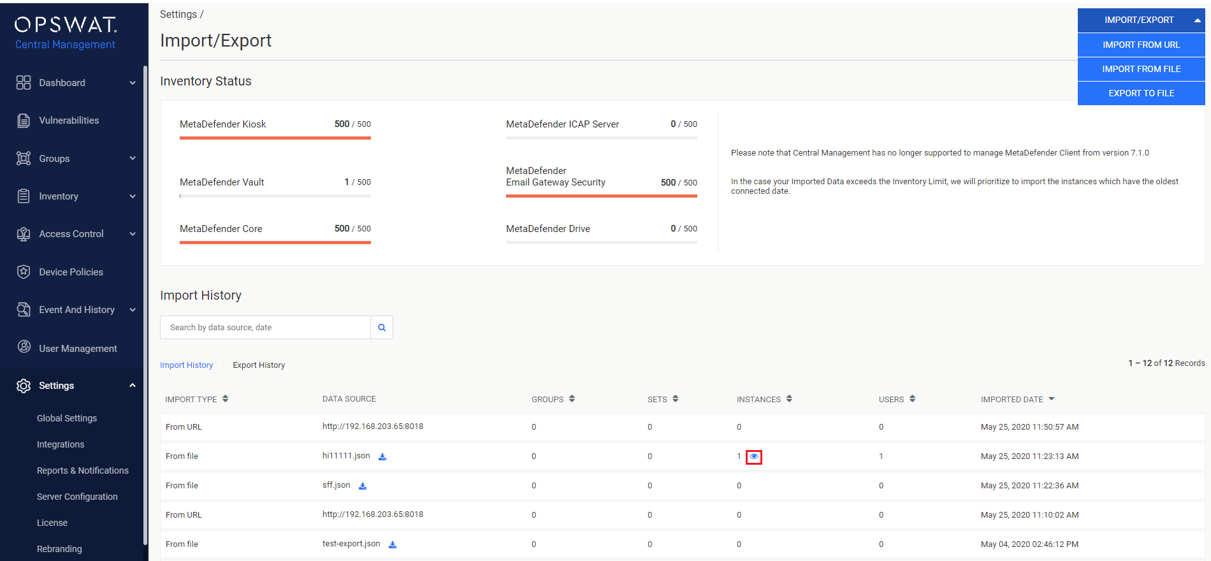Click the MetaDefender Drive label

tap(548, 229)
